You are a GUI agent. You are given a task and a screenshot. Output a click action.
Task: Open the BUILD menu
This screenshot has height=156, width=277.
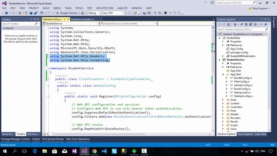tap(46, 8)
